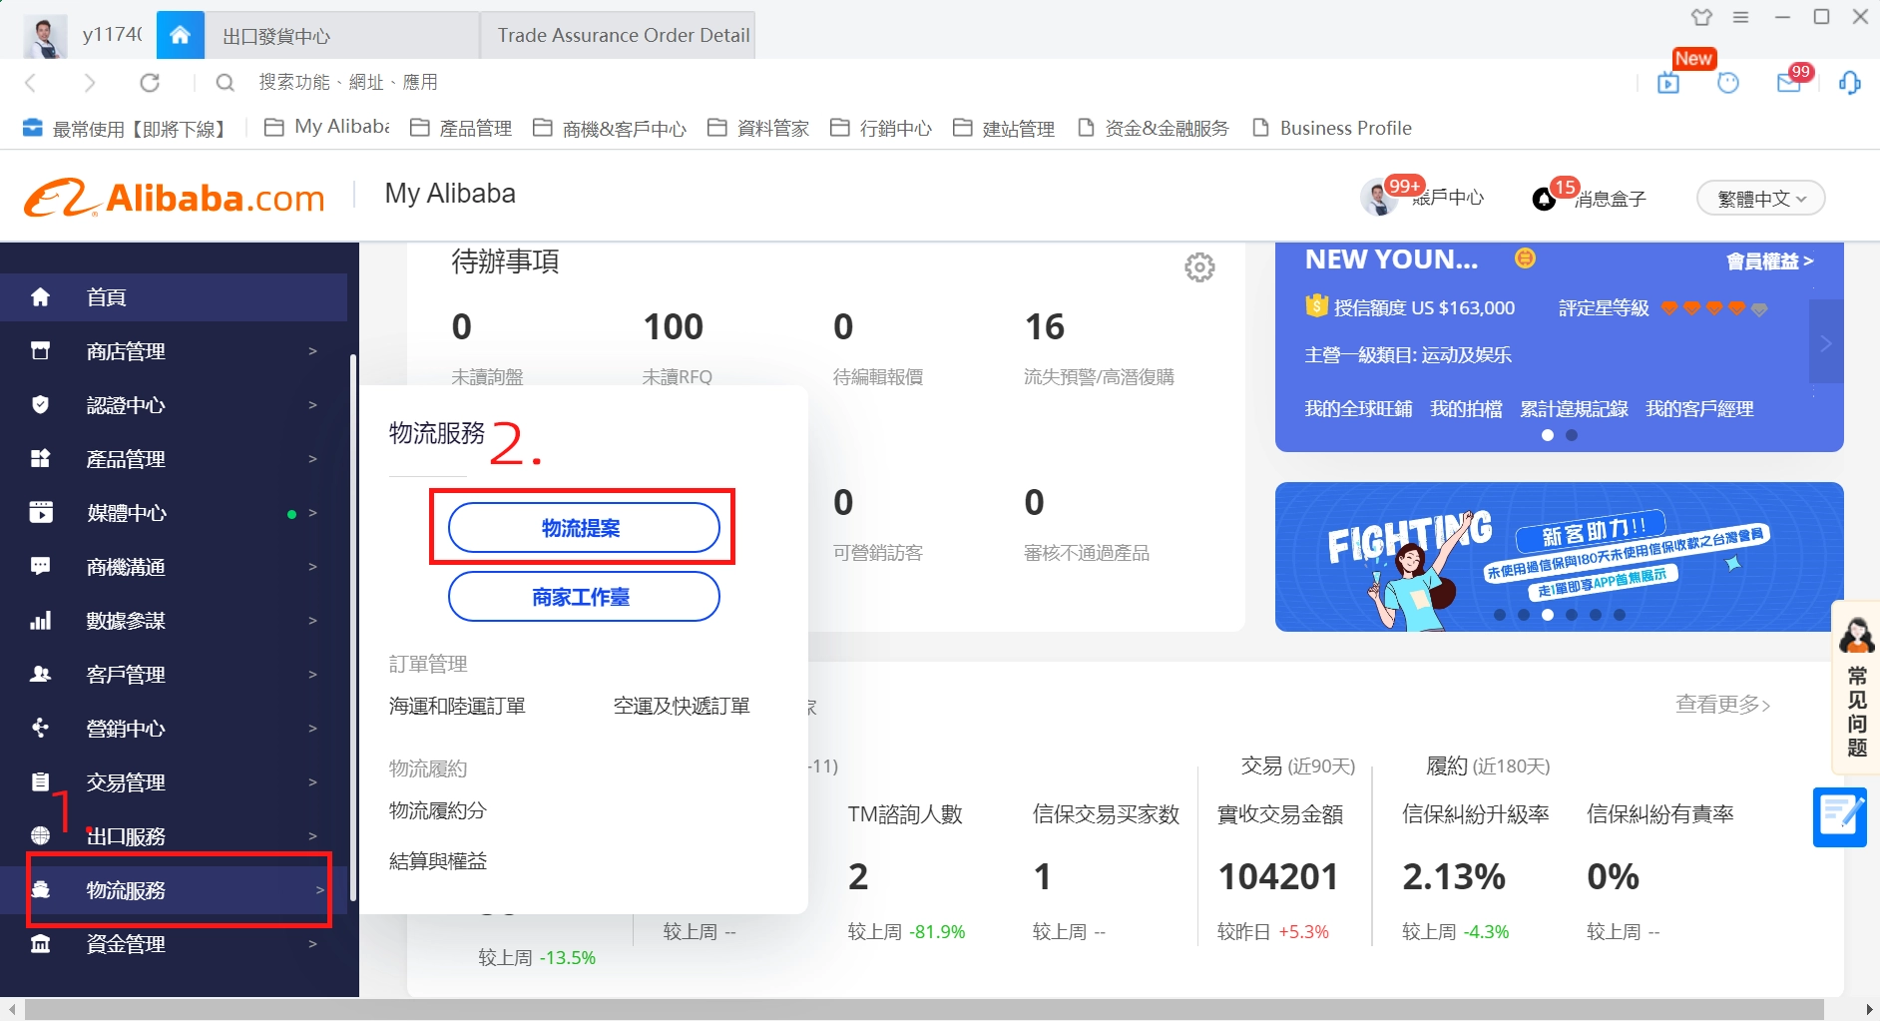Open the 資料管家 bookmark folder
Viewport: 1880px width, 1021px height.
point(758,128)
